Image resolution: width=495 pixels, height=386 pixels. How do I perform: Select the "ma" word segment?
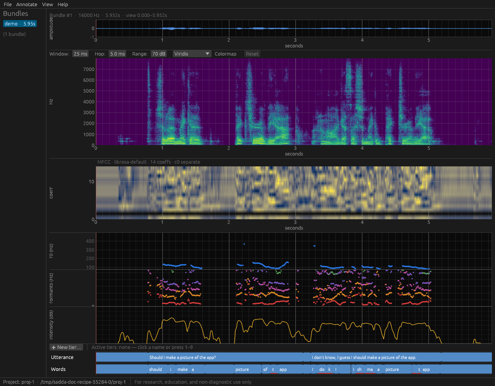pyautogui.click(x=370, y=369)
